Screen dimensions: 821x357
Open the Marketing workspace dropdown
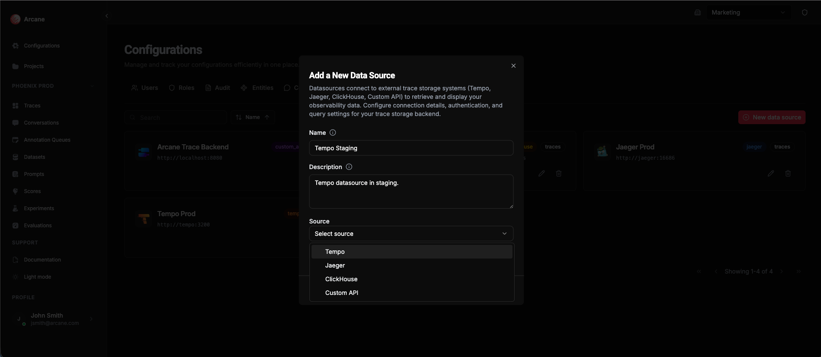[748, 12]
